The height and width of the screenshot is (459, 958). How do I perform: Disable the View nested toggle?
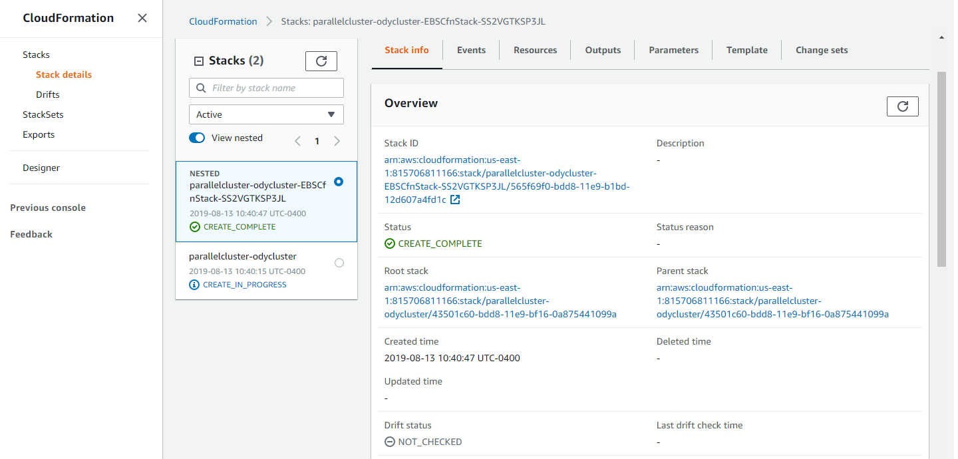coord(197,138)
